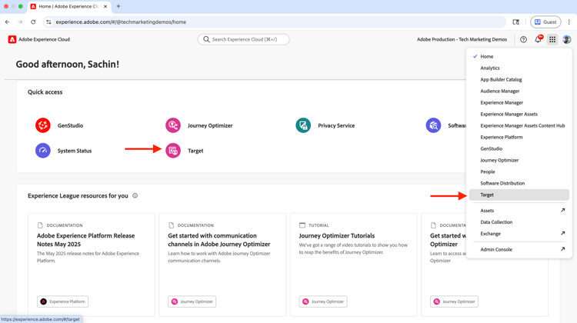Open Adobe Experience Platform Release Notes May 2025
The height and width of the screenshot is (323, 577).
(85, 240)
